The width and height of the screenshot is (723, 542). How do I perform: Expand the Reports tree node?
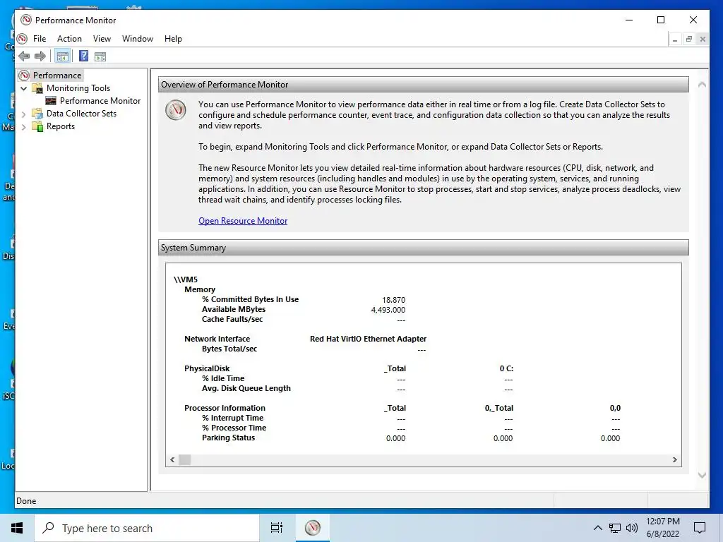click(24, 127)
